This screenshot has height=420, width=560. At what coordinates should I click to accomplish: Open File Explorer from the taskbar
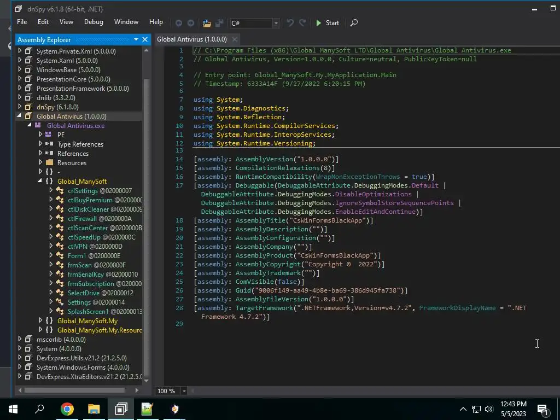click(x=94, y=409)
